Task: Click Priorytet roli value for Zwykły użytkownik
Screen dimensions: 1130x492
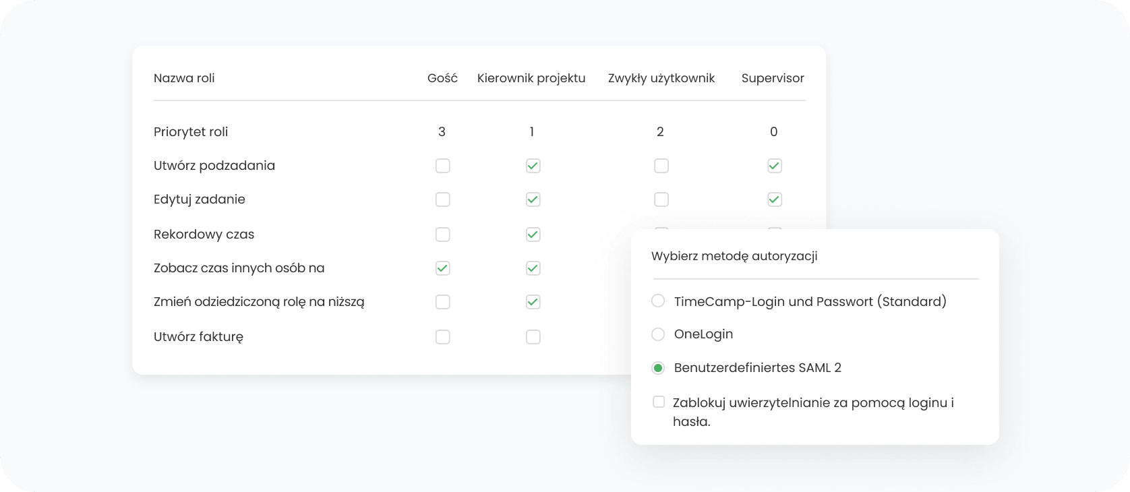Action: (660, 132)
